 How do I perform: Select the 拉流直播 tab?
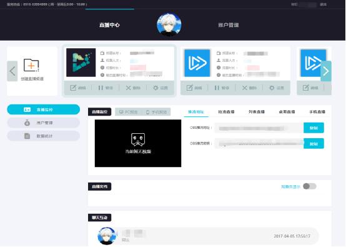(226, 112)
